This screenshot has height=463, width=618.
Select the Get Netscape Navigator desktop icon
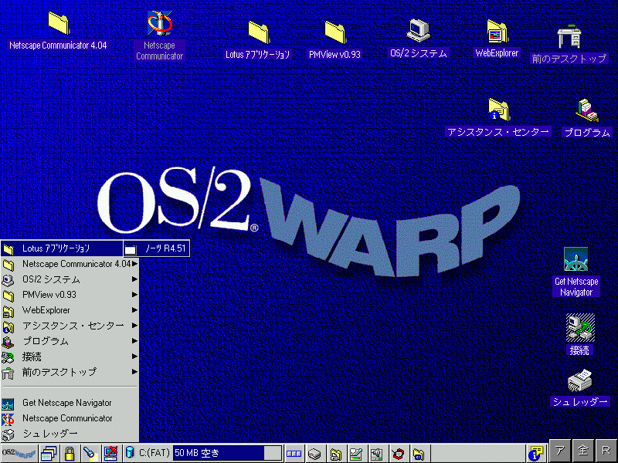click(576, 259)
